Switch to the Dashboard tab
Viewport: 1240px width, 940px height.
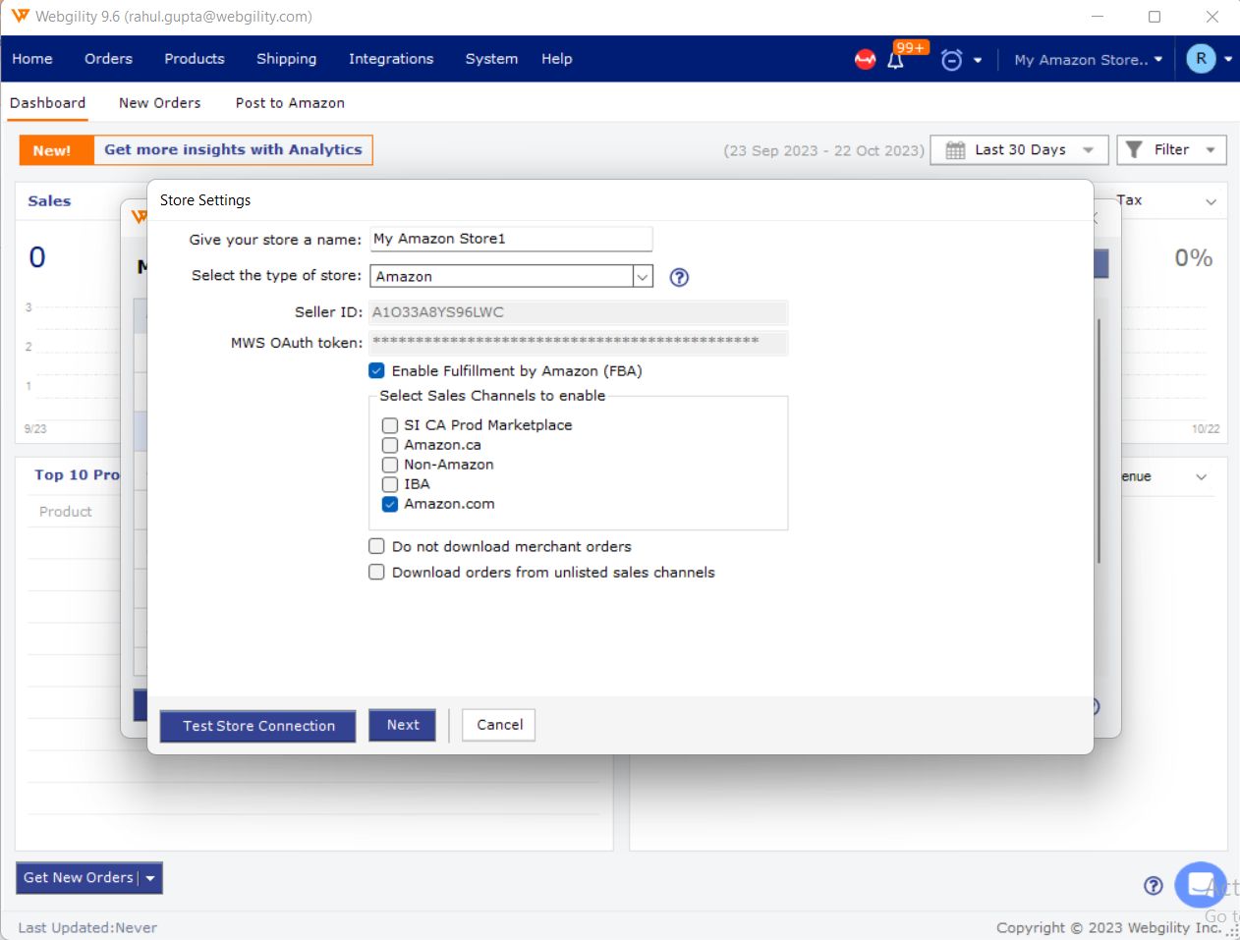47,103
